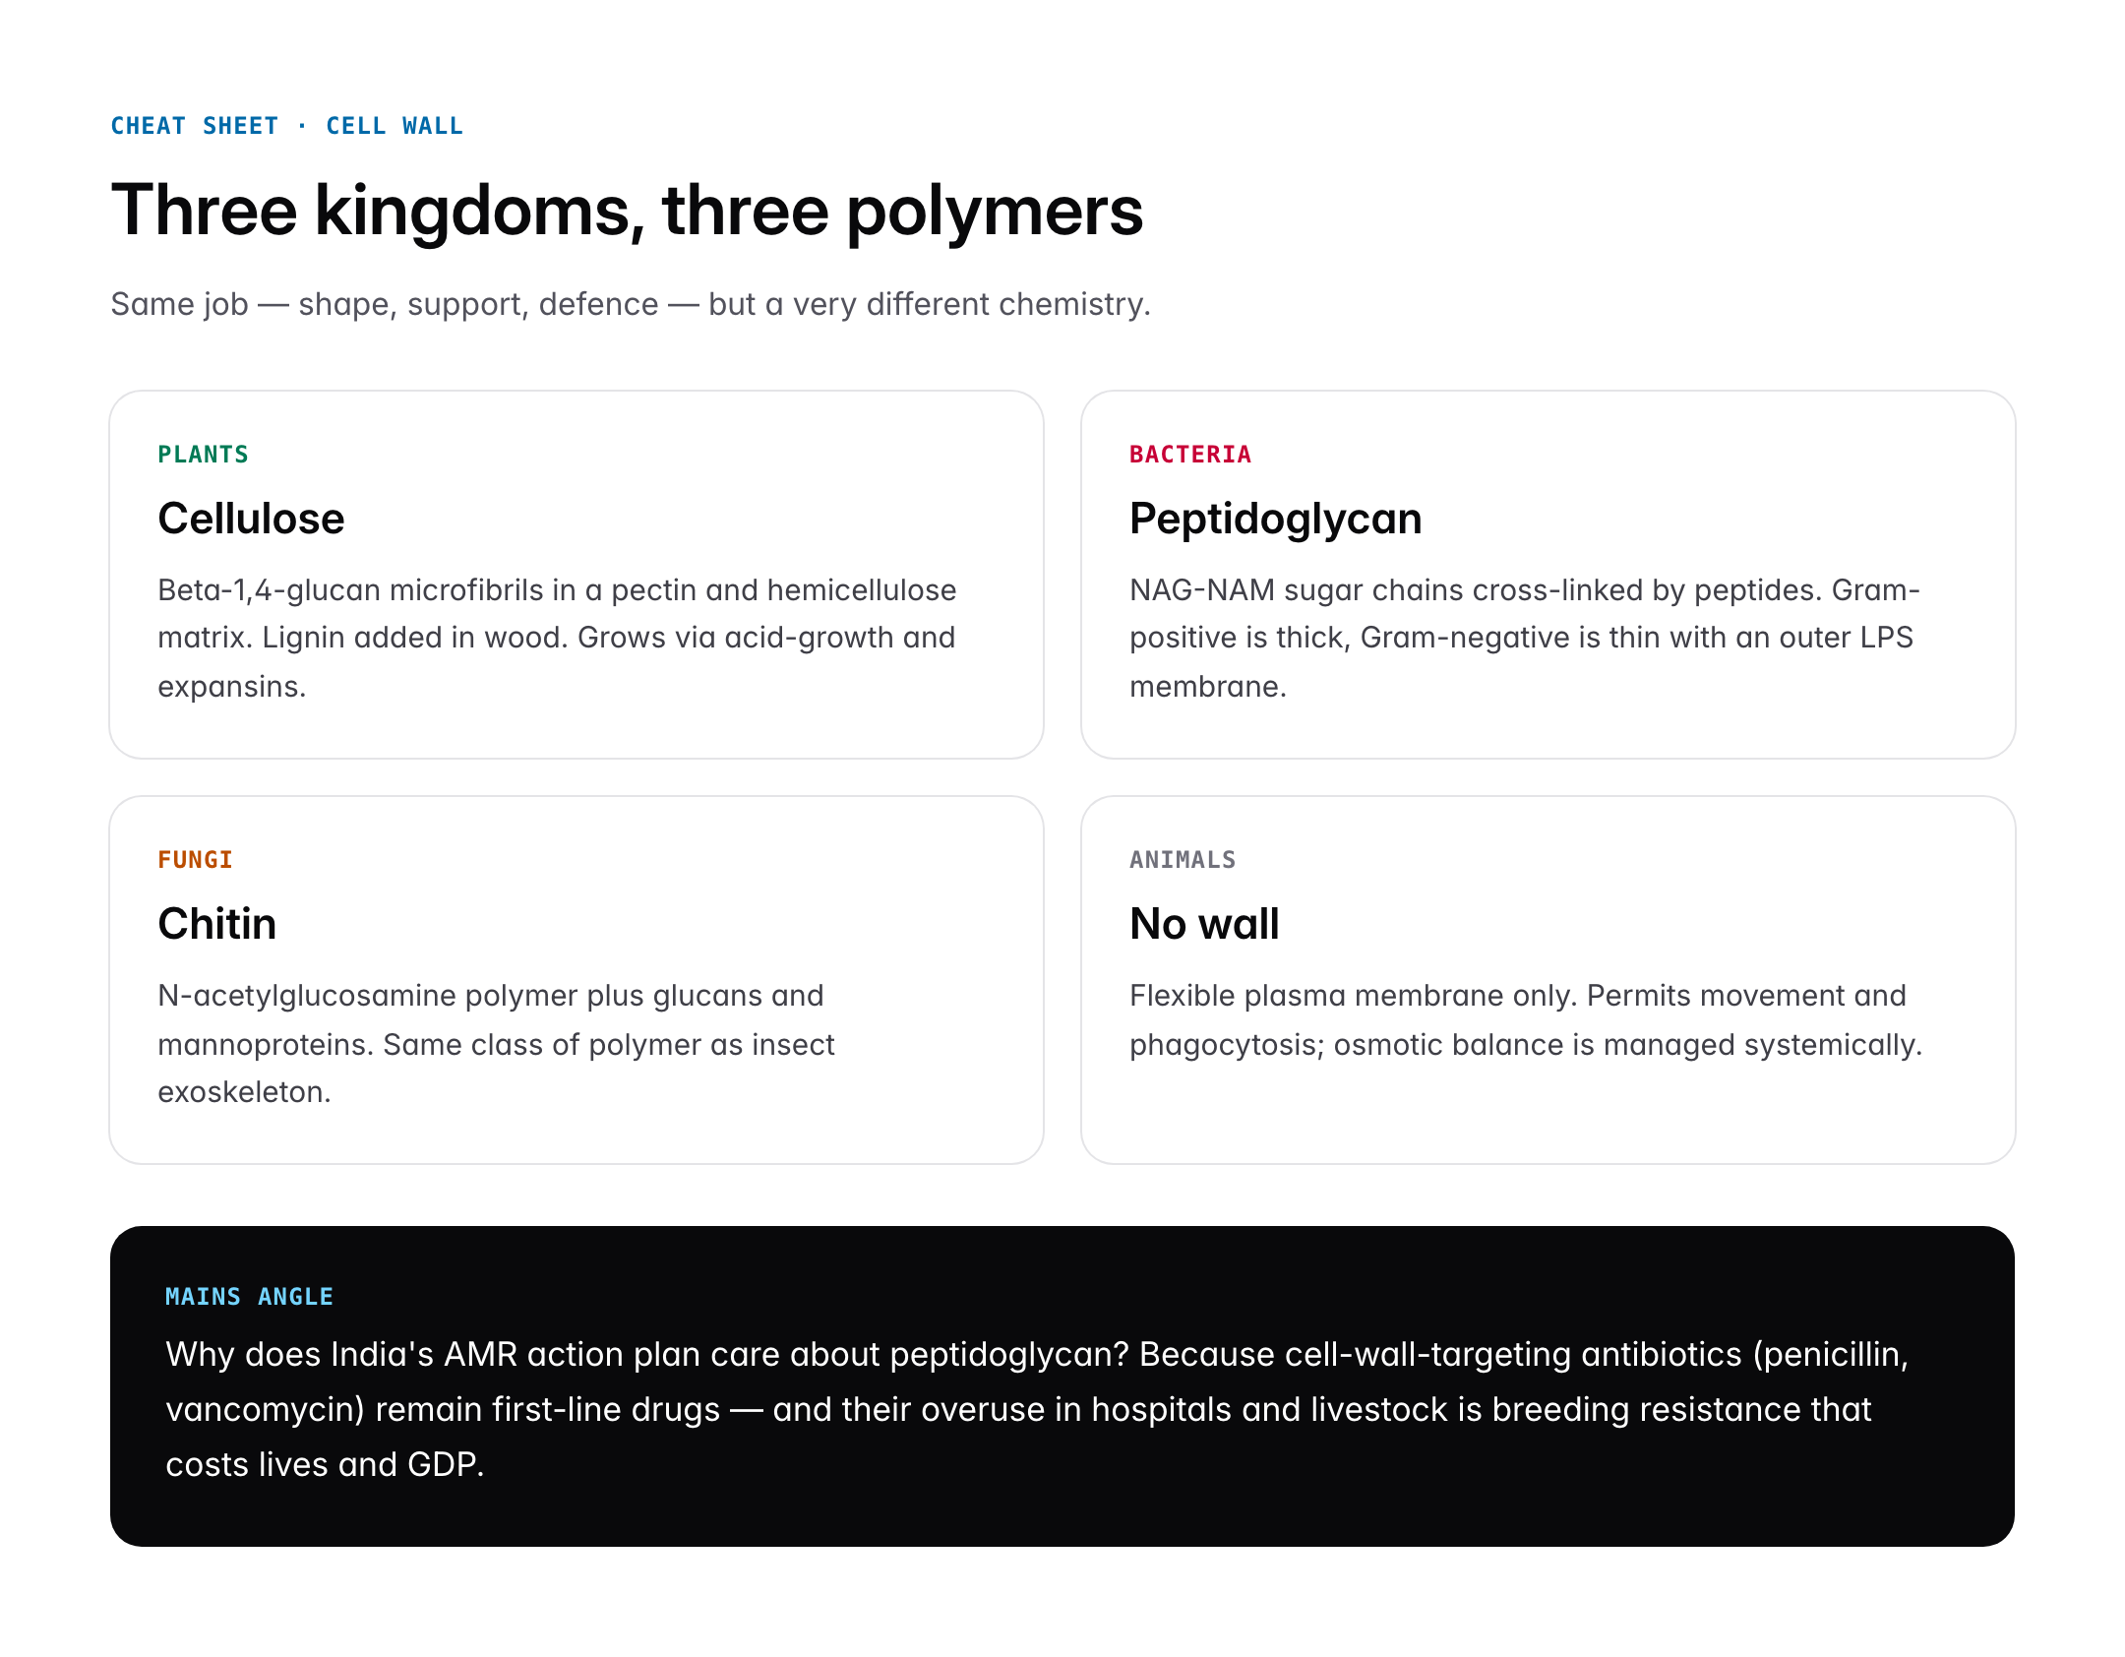2125x1657 pixels.
Task: Select the Cellulose card heading
Action: tap(251, 519)
